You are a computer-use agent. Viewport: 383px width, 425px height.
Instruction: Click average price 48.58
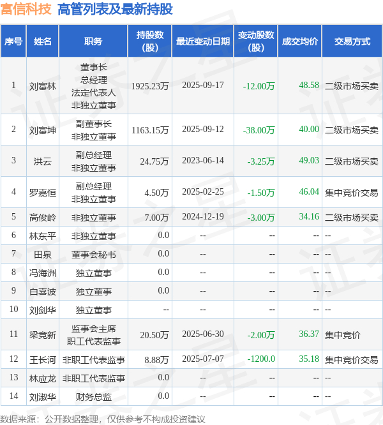tap(309, 85)
